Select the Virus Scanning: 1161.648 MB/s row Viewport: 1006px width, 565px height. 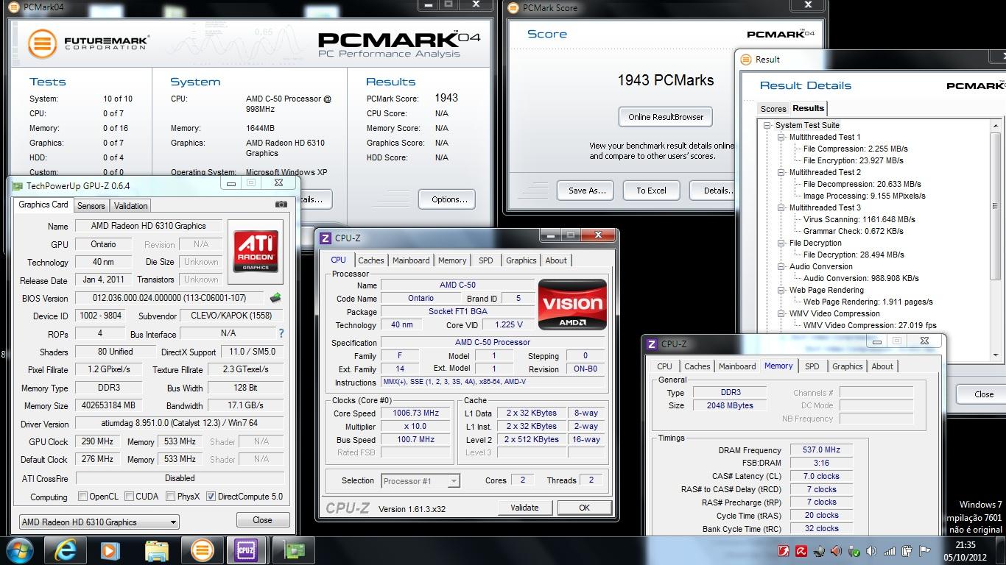[x=859, y=219]
